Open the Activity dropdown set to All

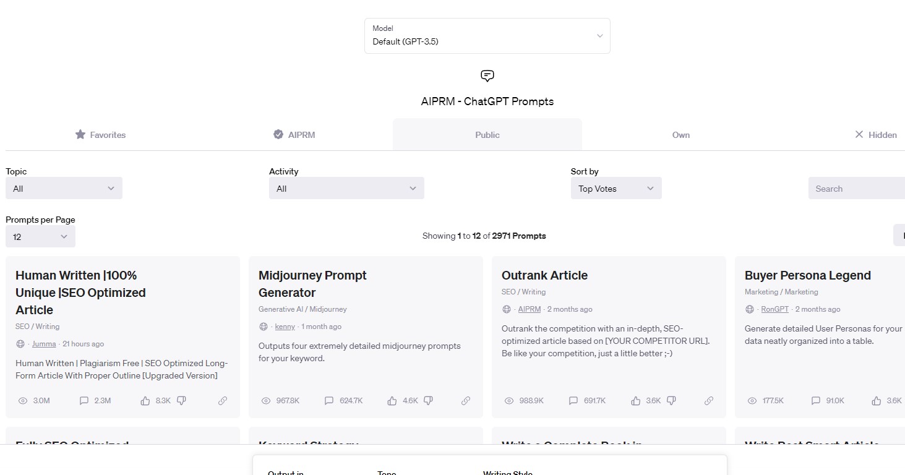pos(346,188)
